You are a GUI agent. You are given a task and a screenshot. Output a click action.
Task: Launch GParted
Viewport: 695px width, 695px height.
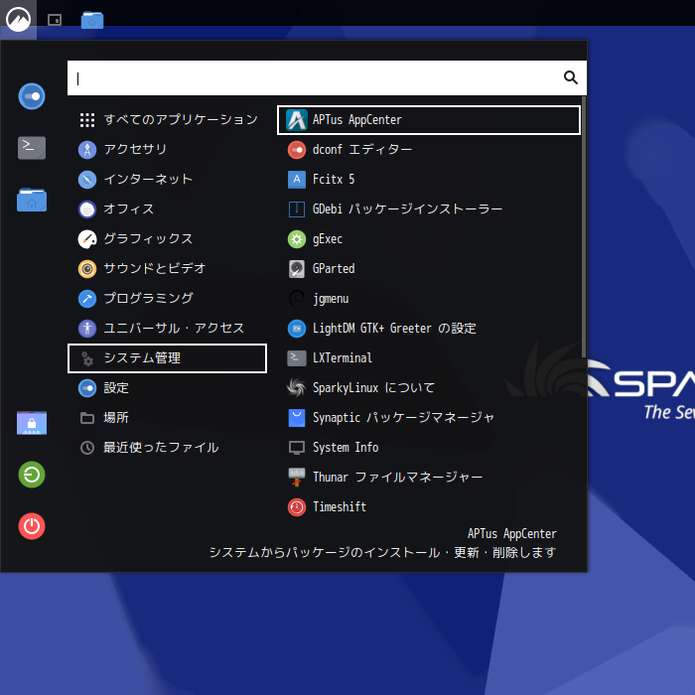pos(429,269)
